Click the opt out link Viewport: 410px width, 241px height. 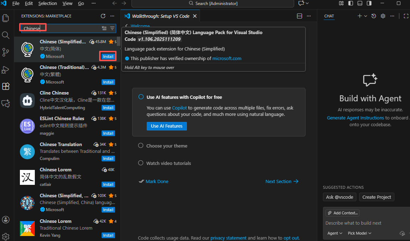tap(291, 238)
